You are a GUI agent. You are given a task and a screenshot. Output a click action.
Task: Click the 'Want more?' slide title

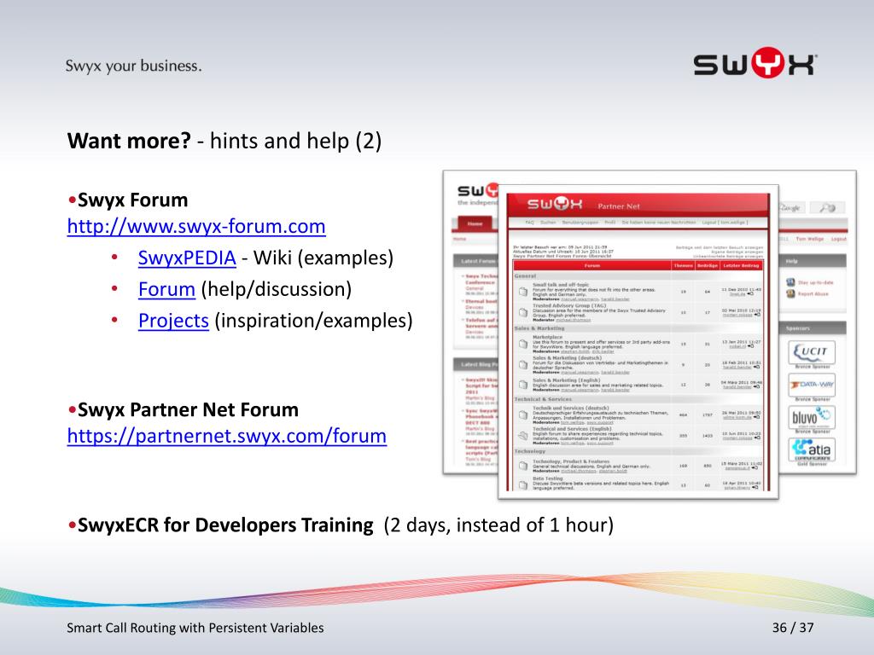tap(129, 141)
